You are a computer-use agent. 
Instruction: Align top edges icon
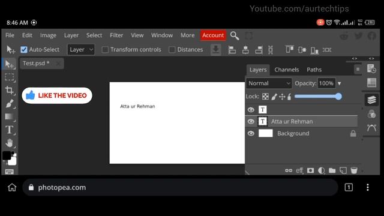pos(289,49)
